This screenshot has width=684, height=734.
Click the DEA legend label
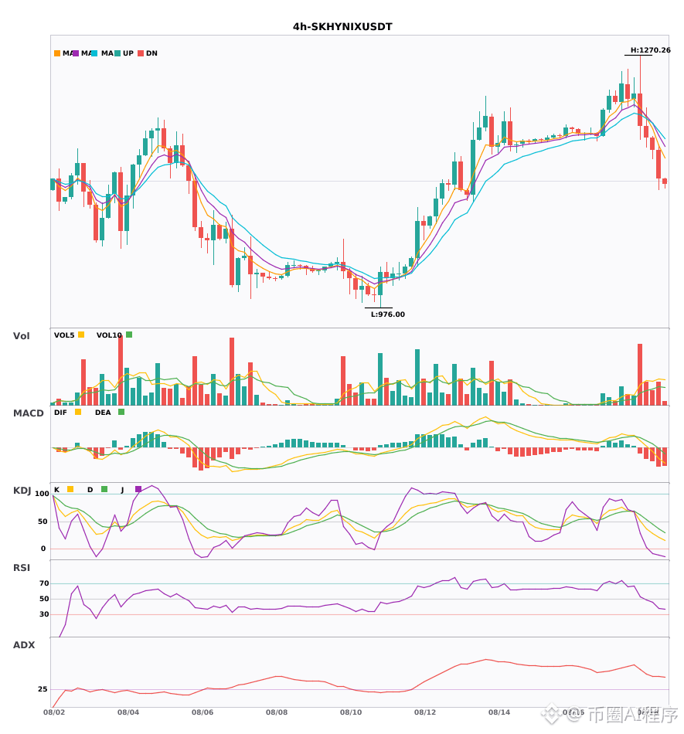point(103,413)
